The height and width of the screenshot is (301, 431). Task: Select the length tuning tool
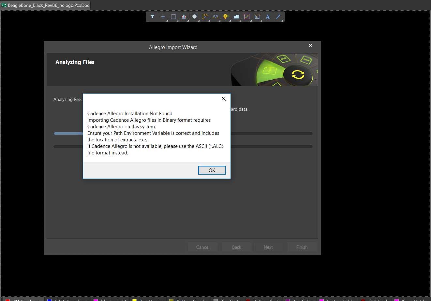click(x=215, y=17)
